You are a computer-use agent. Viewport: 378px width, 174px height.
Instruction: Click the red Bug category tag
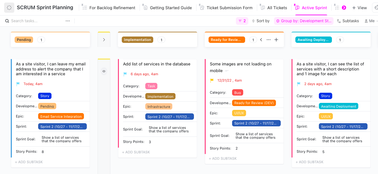(x=237, y=93)
